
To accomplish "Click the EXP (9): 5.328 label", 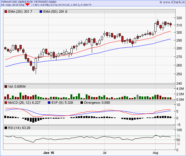I will click(x=62, y=103).
